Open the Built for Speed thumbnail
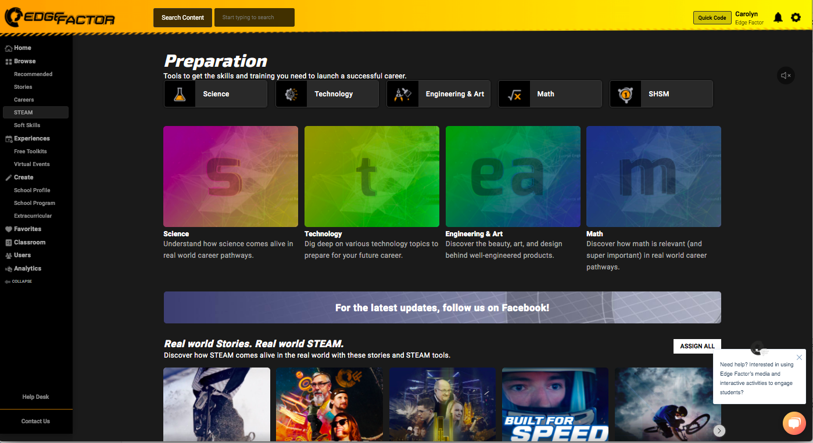 tap(555, 404)
